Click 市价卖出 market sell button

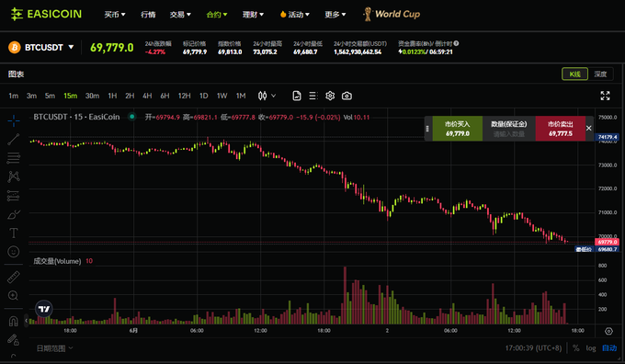pos(561,129)
